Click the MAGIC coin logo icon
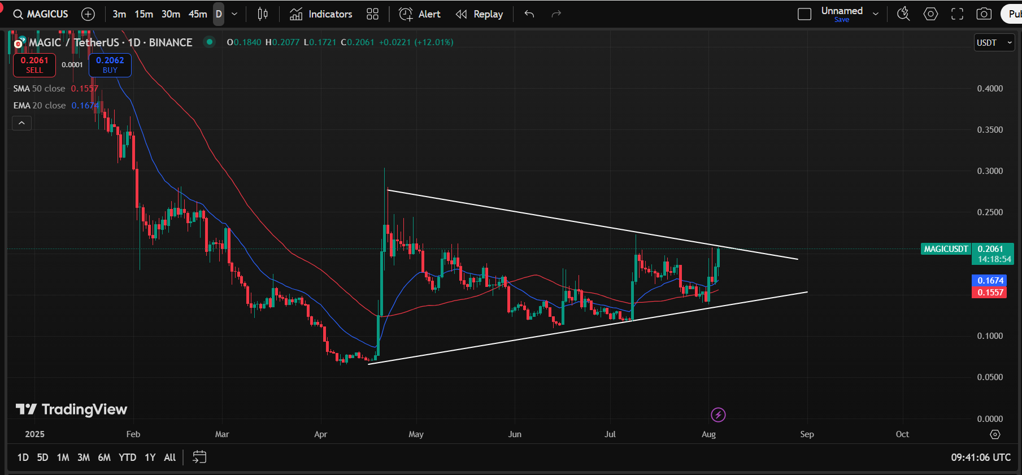This screenshot has height=475, width=1022. 19,43
